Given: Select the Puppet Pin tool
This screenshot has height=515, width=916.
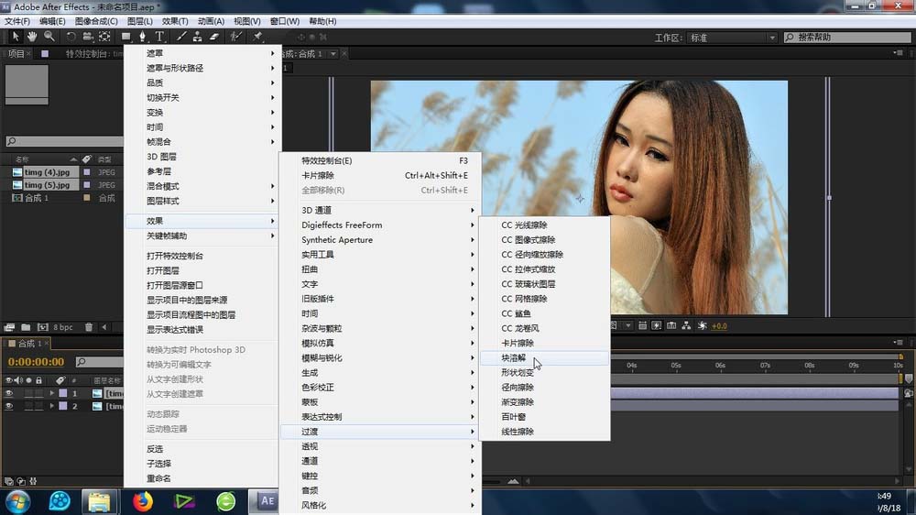Looking at the screenshot, I should [257, 37].
